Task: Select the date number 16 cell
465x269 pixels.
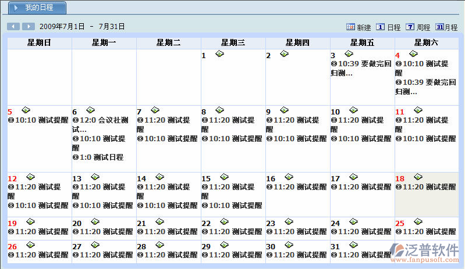Action: coord(271,179)
